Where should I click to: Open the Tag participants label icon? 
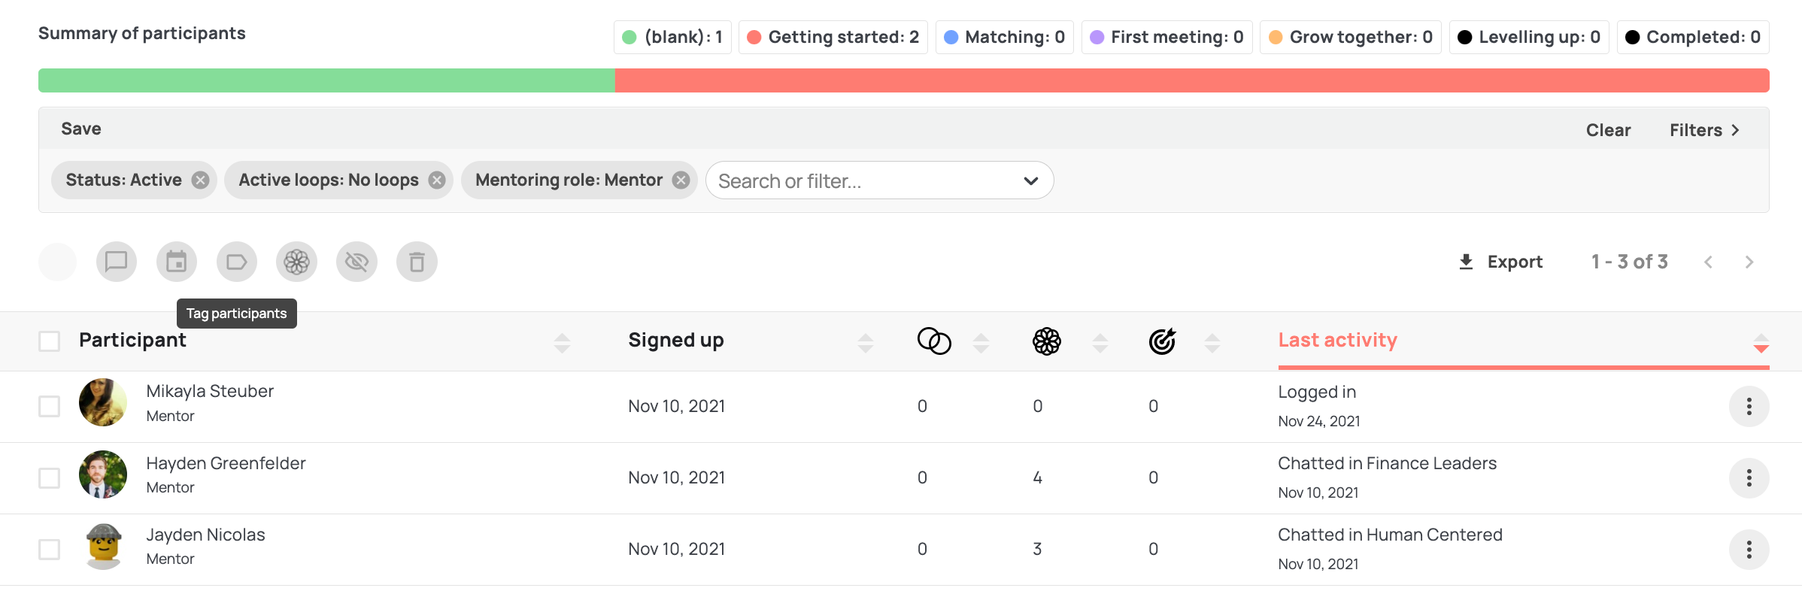[237, 262]
